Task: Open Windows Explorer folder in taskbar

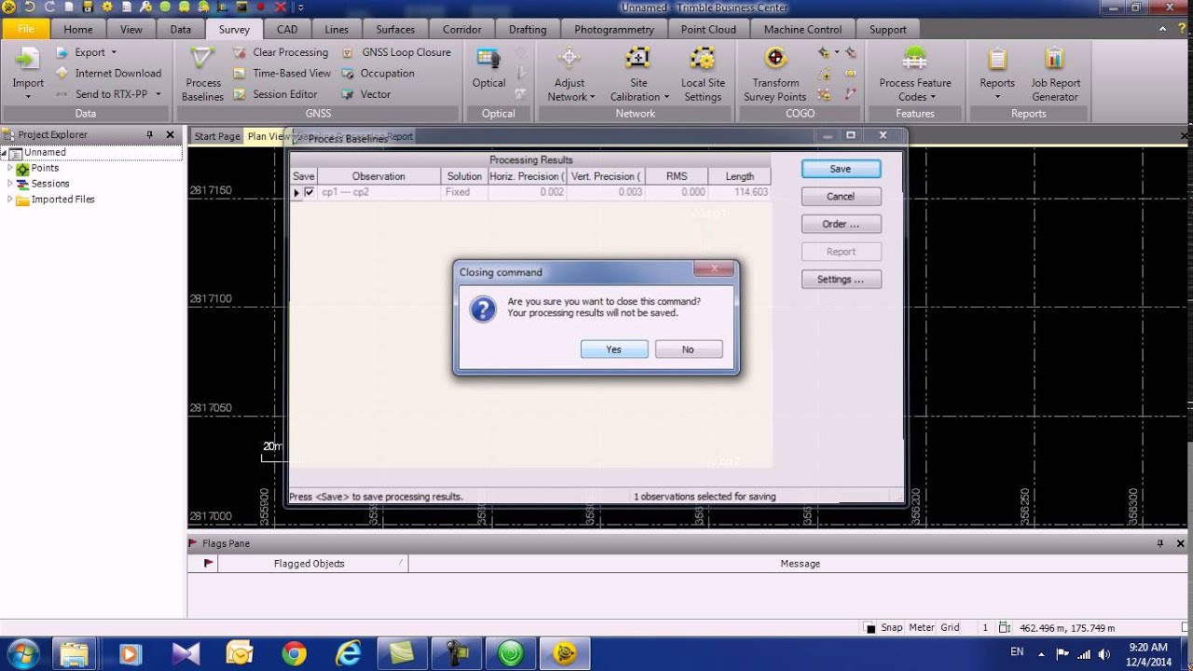Action: point(75,653)
